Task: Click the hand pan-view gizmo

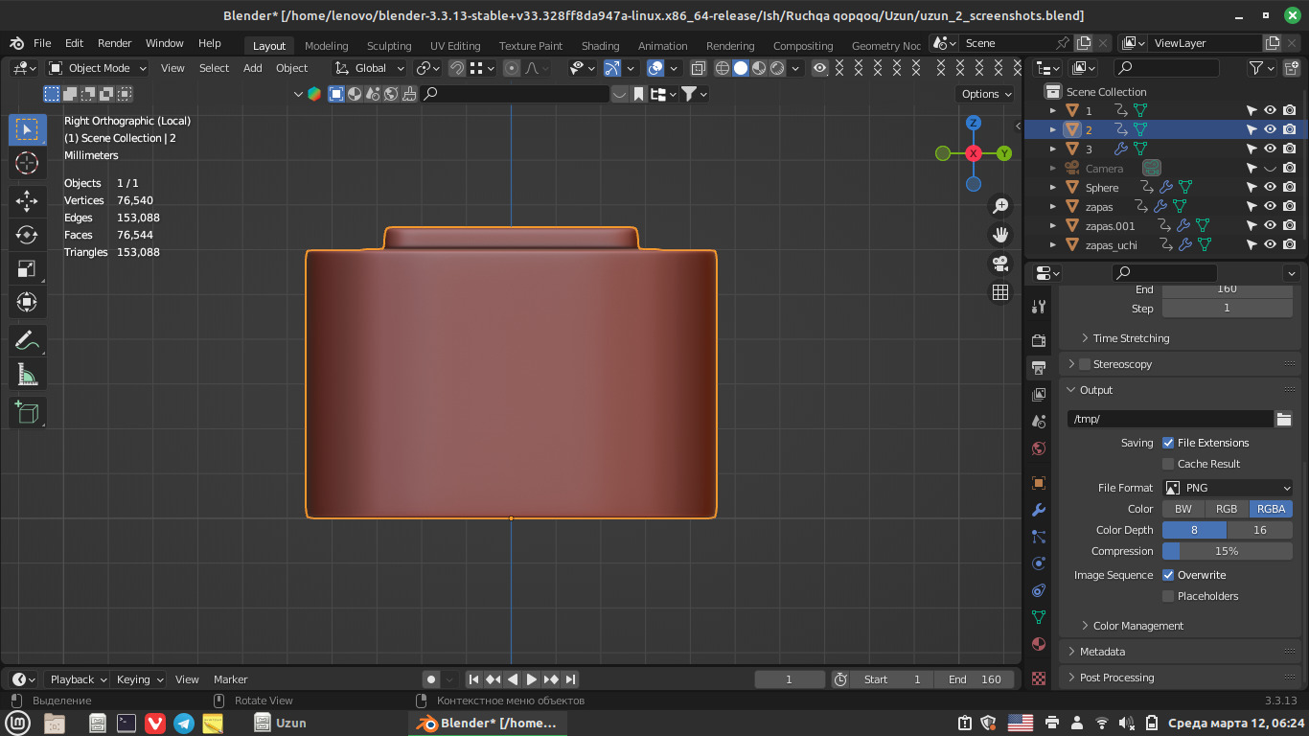Action: [1000, 235]
